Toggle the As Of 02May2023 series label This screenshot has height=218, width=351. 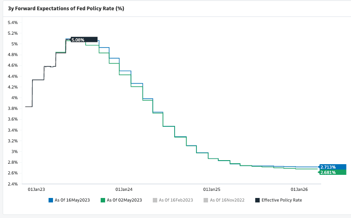pyautogui.click(x=125, y=200)
